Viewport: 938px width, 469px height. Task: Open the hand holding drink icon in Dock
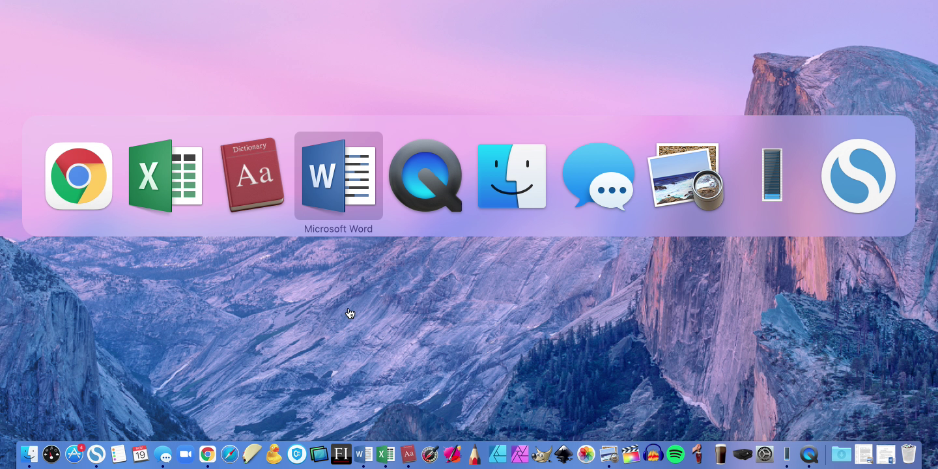[698, 454]
